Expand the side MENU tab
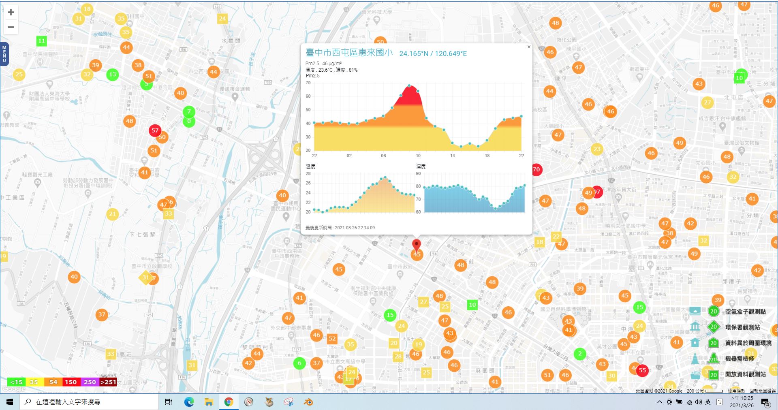 pos(4,54)
